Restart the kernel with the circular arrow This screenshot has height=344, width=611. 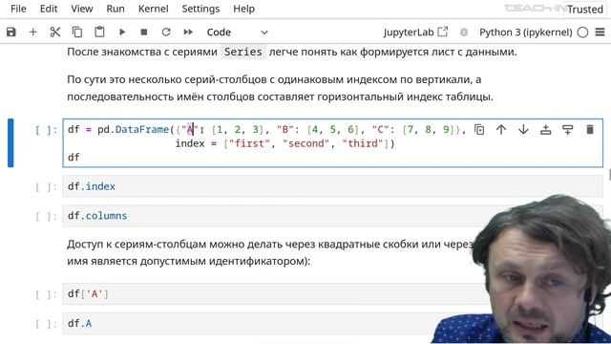click(x=166, y=32)
